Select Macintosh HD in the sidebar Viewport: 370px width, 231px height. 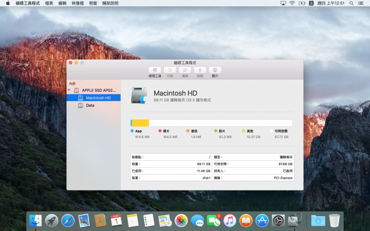(x=94, y=98)
